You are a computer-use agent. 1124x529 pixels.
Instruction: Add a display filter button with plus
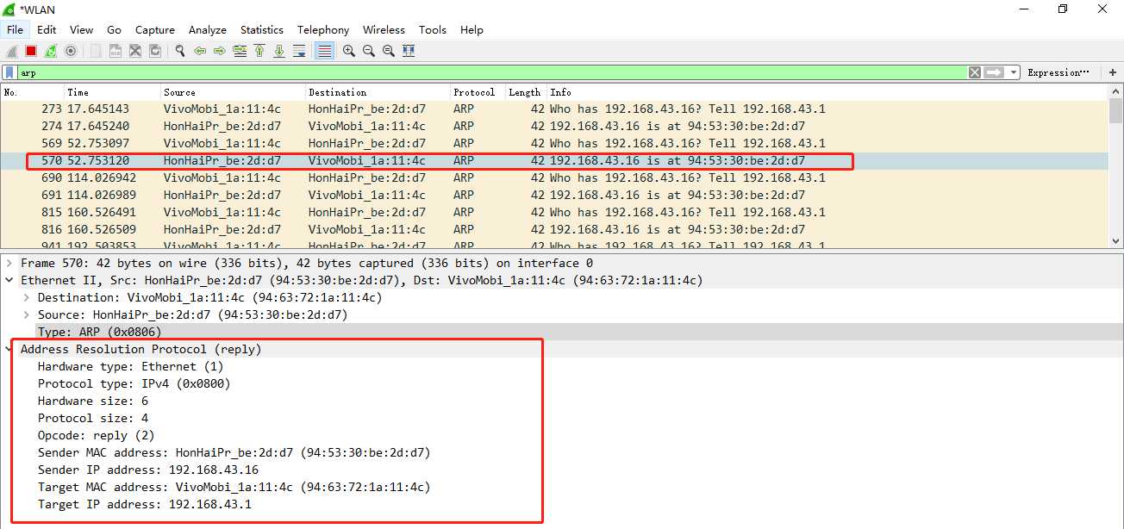pyautogui.click(x=1113, y=72)
